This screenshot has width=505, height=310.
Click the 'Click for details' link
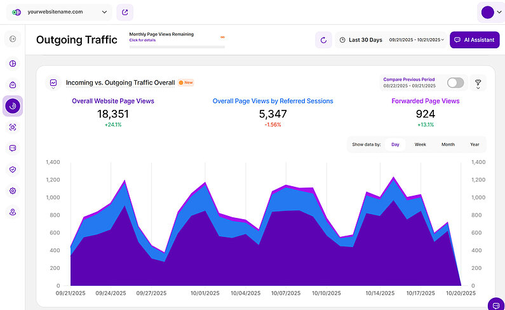[x=142, y=40]
